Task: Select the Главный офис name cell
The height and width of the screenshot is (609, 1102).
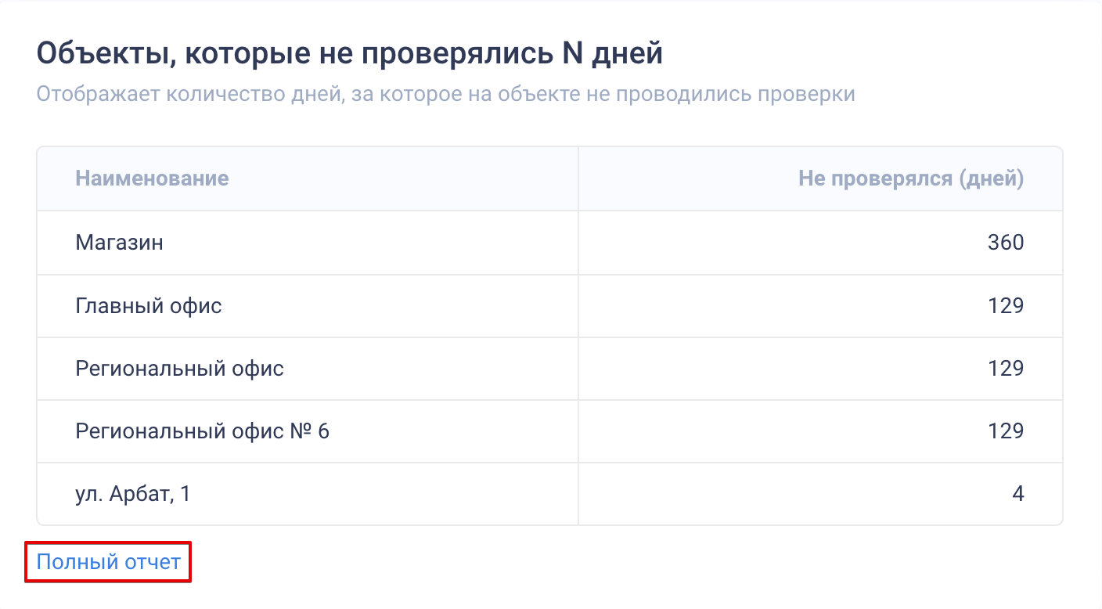Action: [308, 305]
